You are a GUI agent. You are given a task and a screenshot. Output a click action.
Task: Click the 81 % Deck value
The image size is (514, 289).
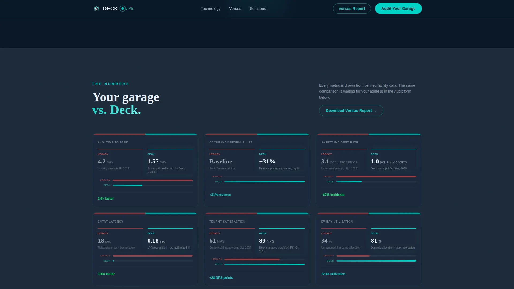pyautogui.click(x=376, y=241)
